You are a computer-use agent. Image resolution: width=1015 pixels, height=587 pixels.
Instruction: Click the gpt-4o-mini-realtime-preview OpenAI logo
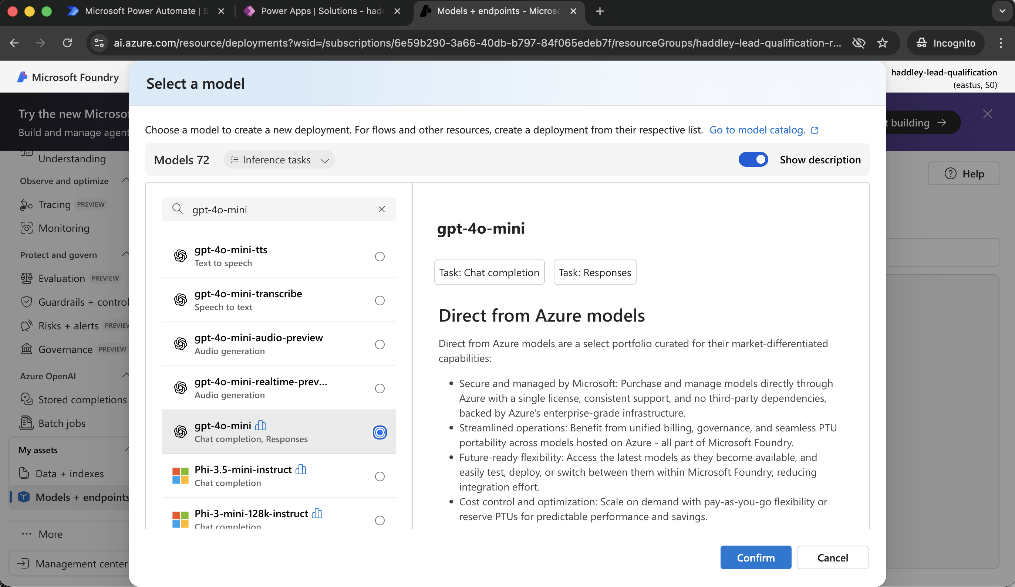[x=181, y=388]
